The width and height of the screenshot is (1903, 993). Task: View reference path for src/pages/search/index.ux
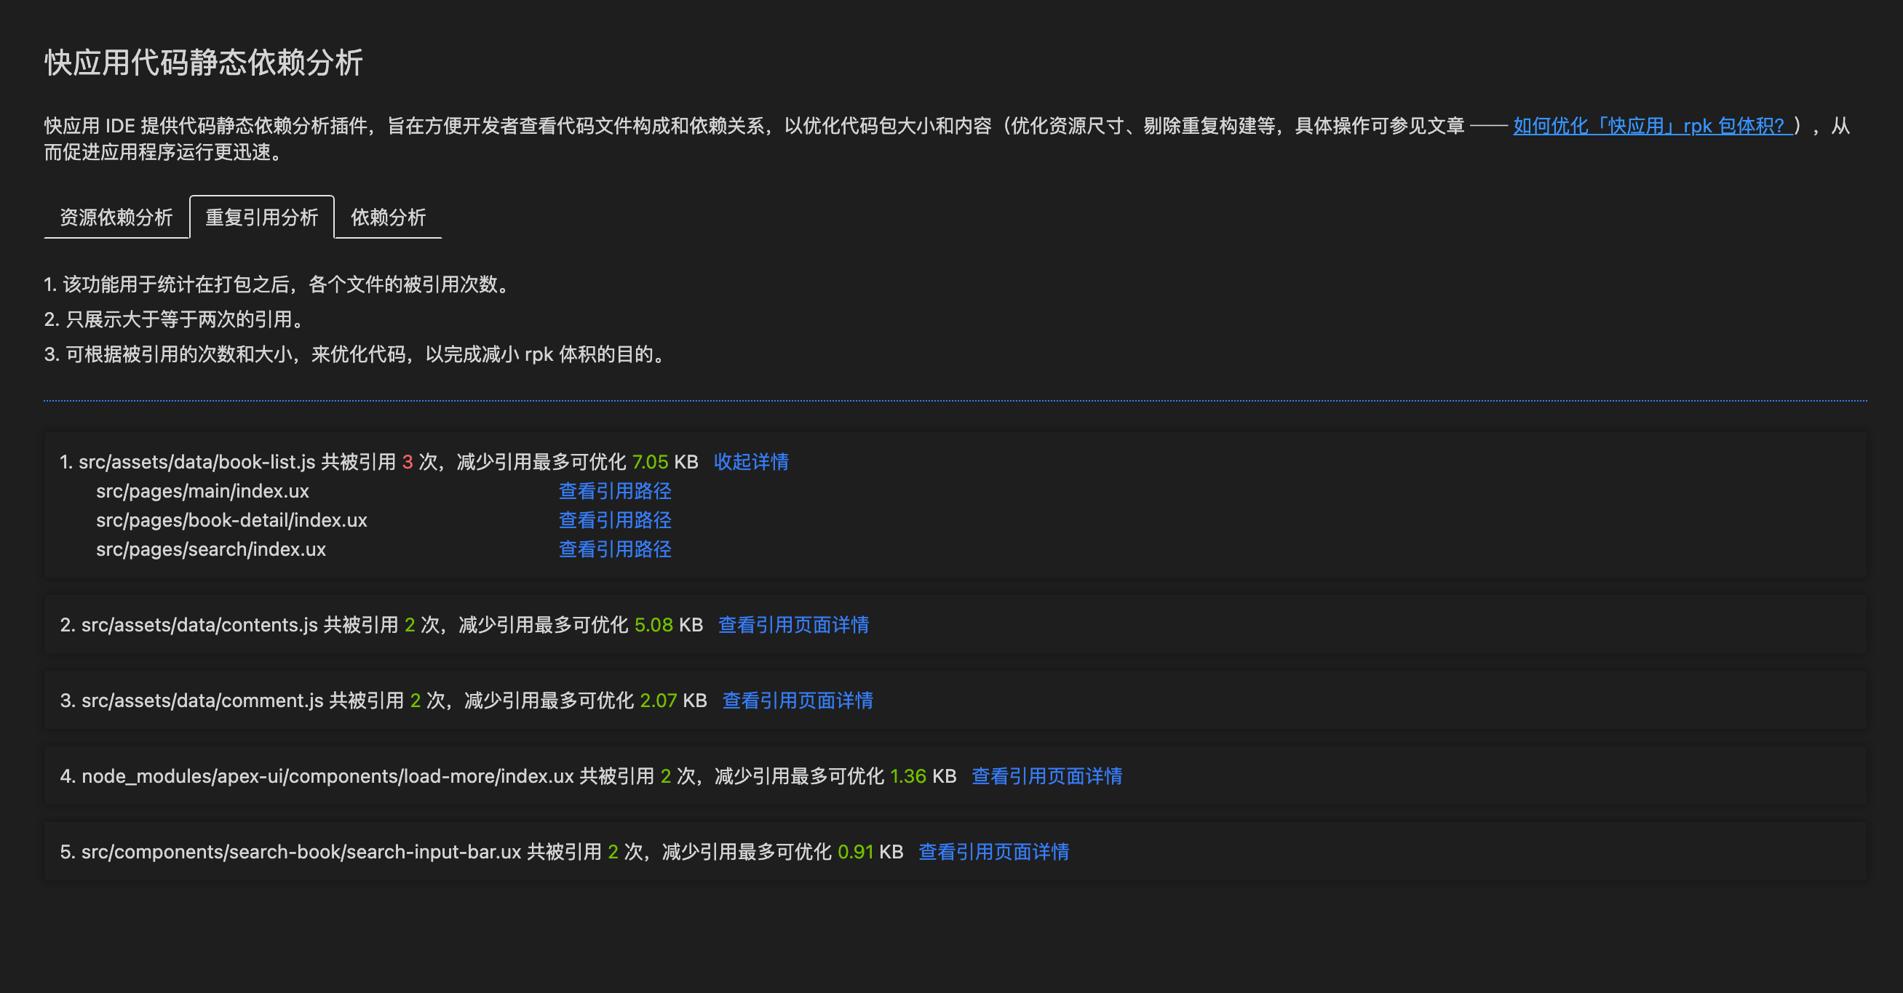coord(615,549)
